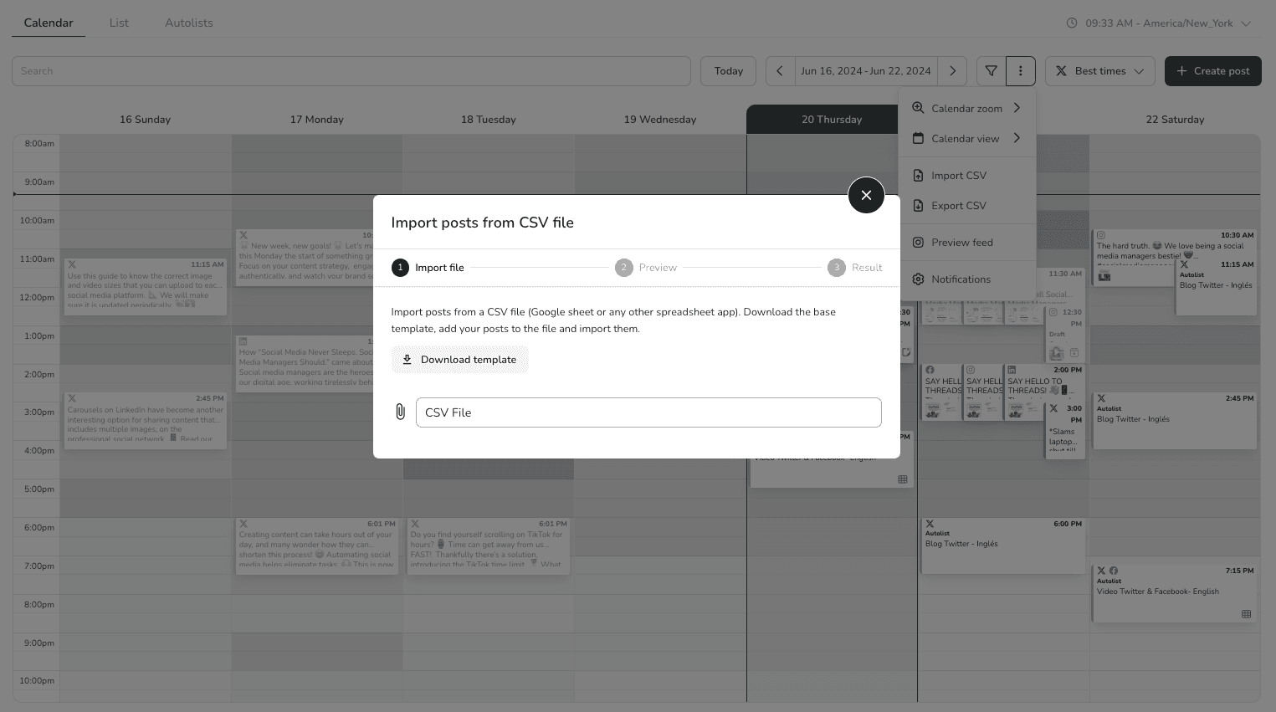Image resolution: width=1276 pixels, height=712 pixels.
Task: Open the Best times dropdown
Action: [1100, 71]
